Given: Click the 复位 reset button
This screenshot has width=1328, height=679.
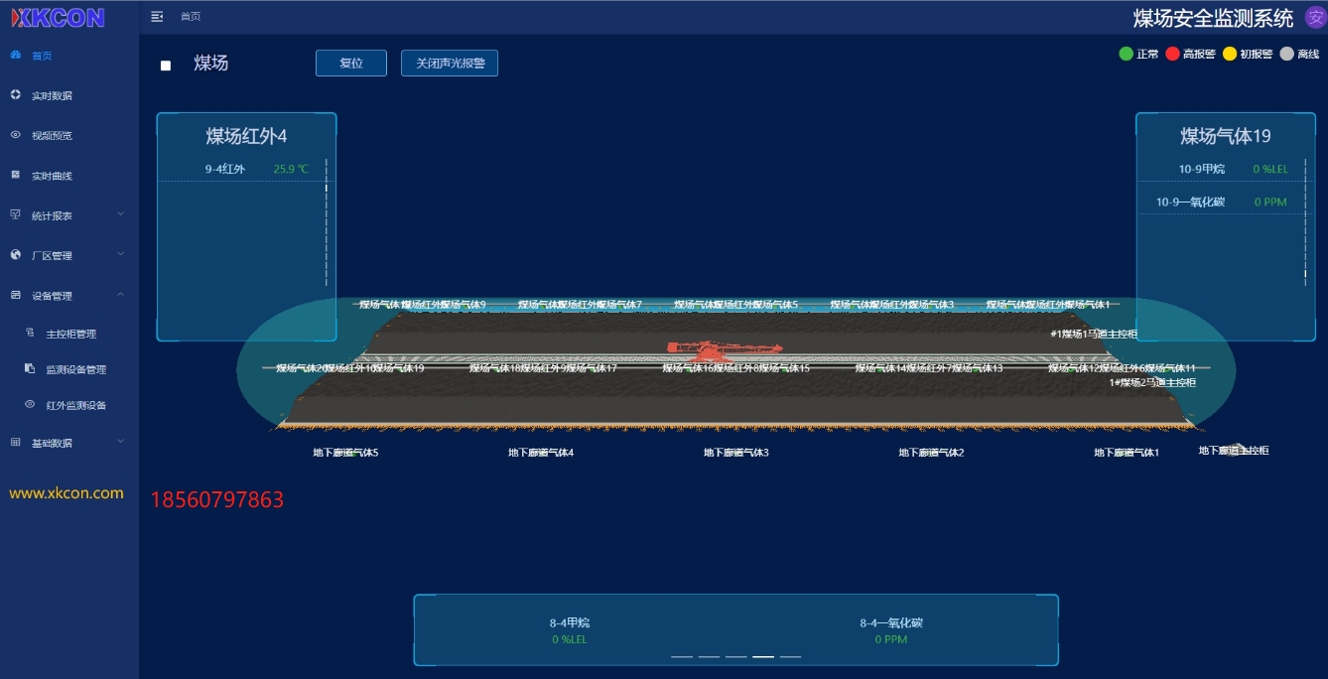Looking at the screenshot, I should pos(350,64).
